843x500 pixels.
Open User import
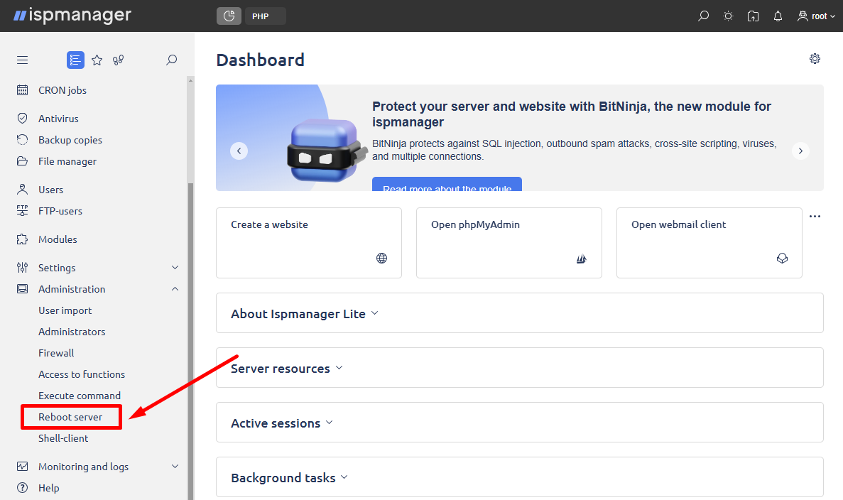click(x=65, y=310)
